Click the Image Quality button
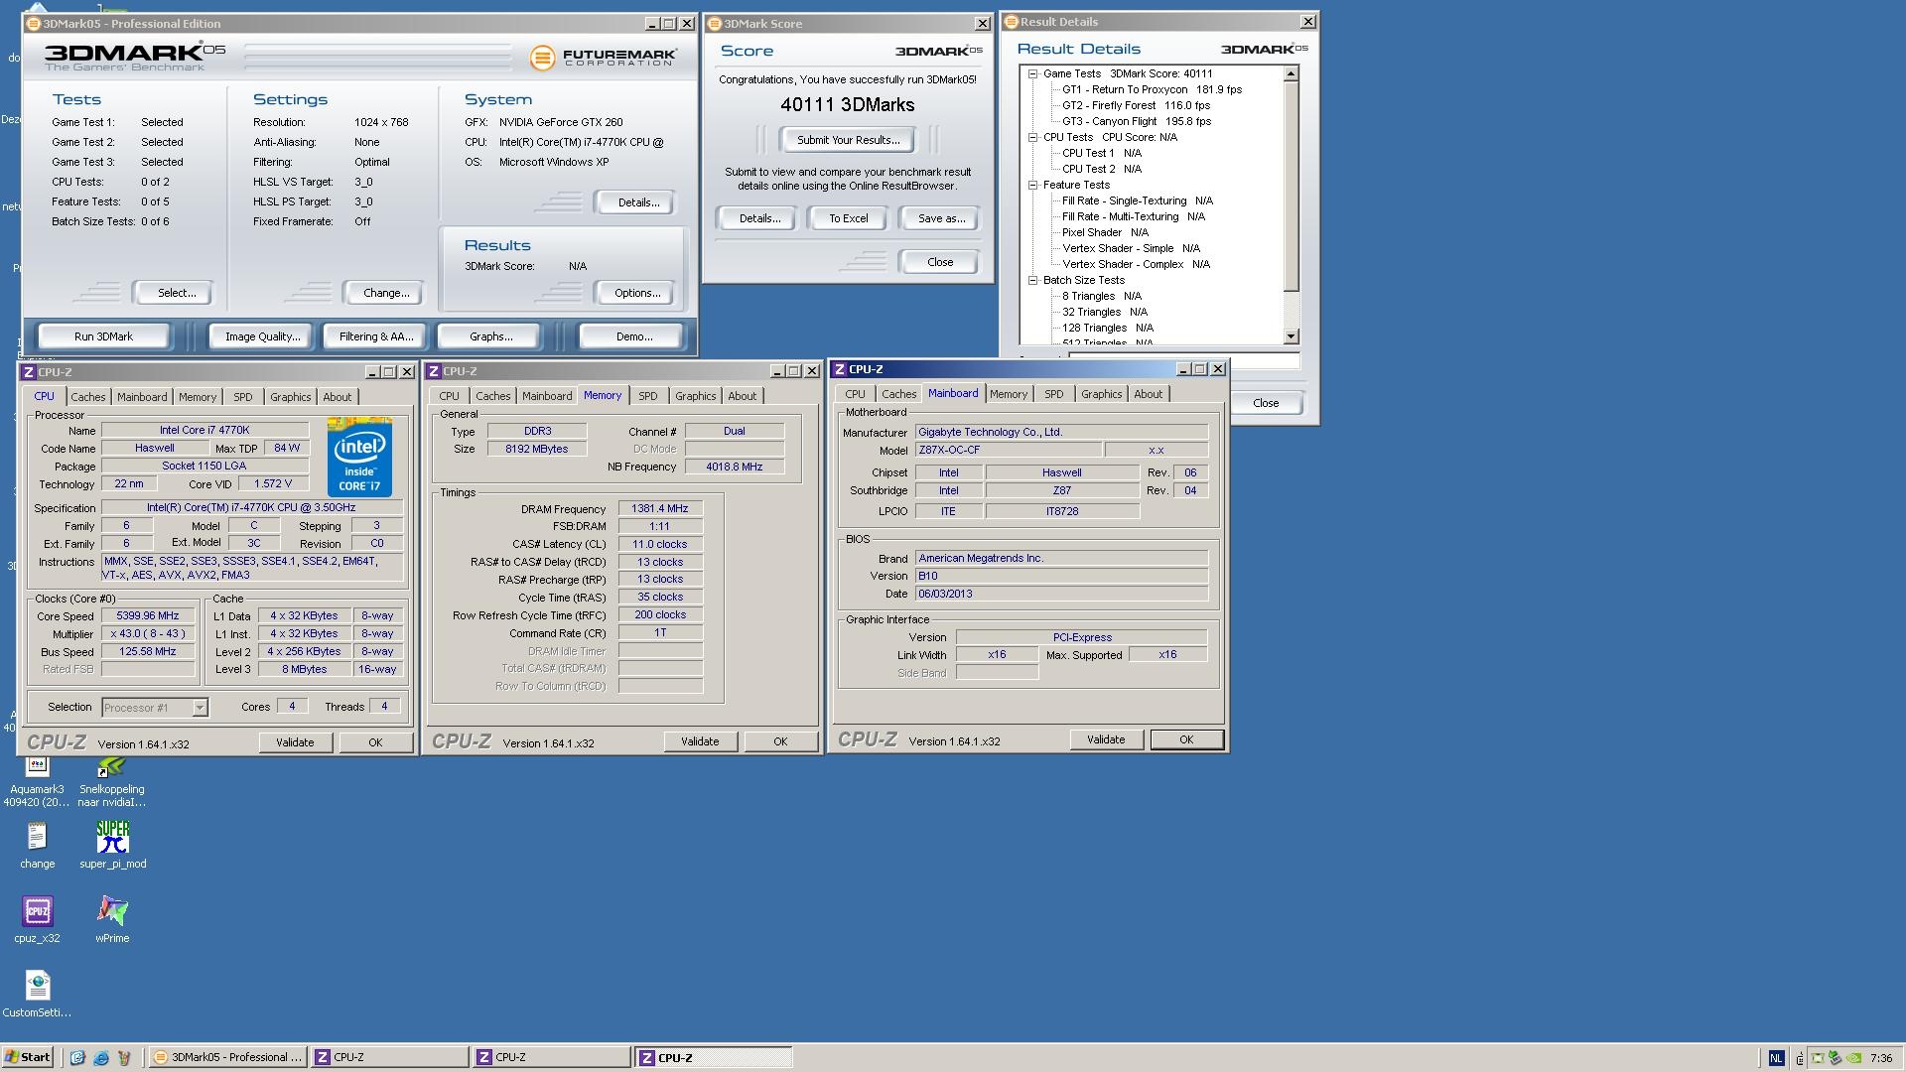Image resolution: width=1906 pixels, height=1072 pixels. point(262,336)
